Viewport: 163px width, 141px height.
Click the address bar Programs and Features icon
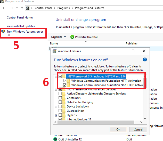[28, 8]
